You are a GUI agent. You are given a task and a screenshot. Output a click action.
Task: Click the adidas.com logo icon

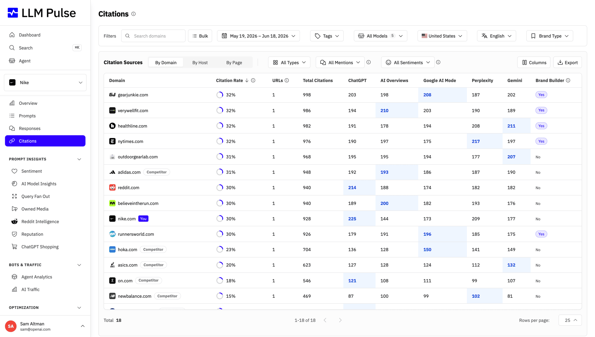click(x=112, y=172)
